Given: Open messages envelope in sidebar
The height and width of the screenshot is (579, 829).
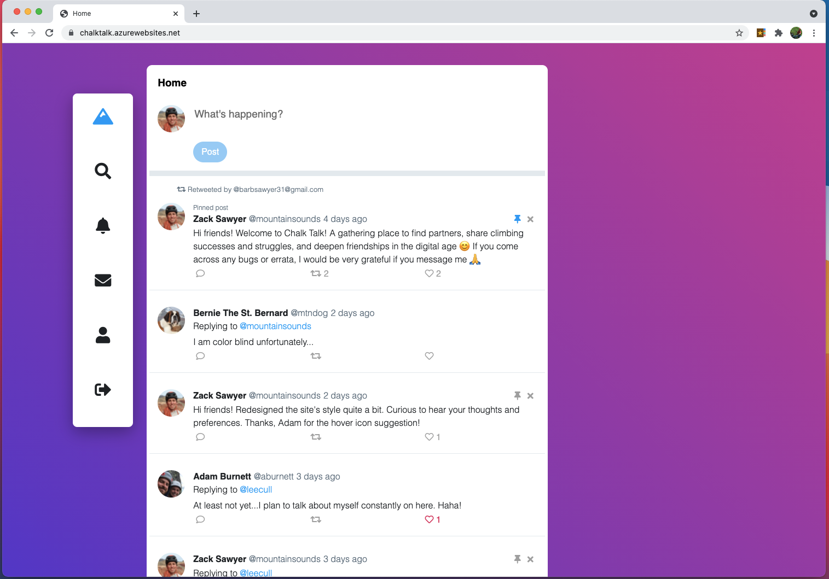Looking at the screenshot, I should pos(103,280).
